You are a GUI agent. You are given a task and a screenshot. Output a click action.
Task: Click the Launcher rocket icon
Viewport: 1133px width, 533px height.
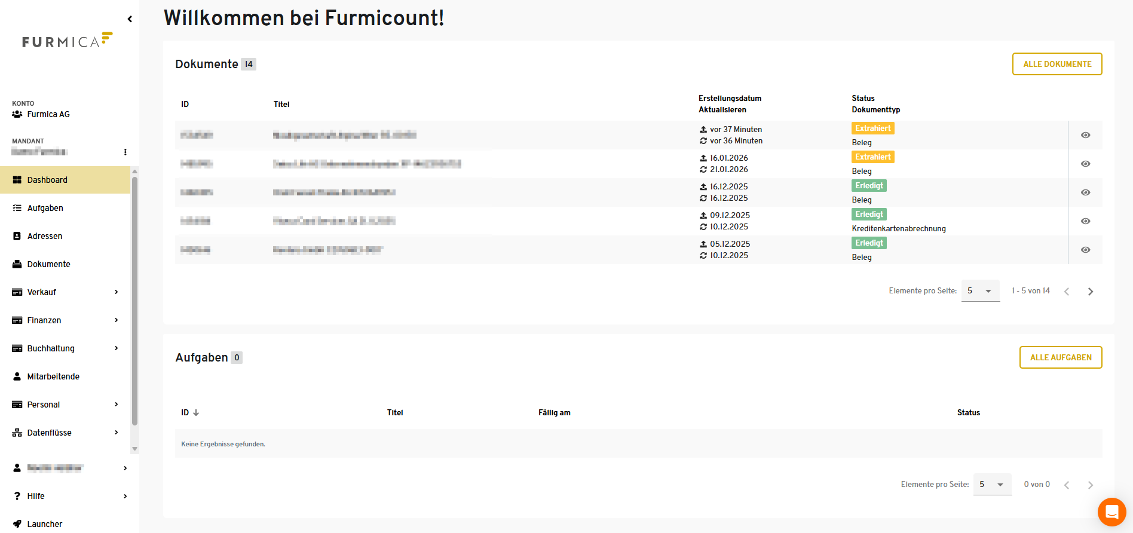tap(17, 524)
